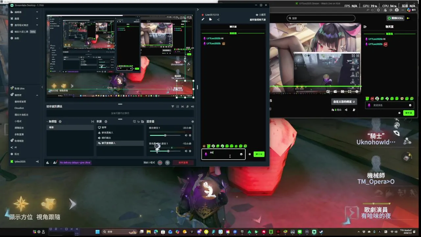The height and width of the screenshot is (237, 421).
Task: Click the Kick search box in browser
Action: [321, 18]
